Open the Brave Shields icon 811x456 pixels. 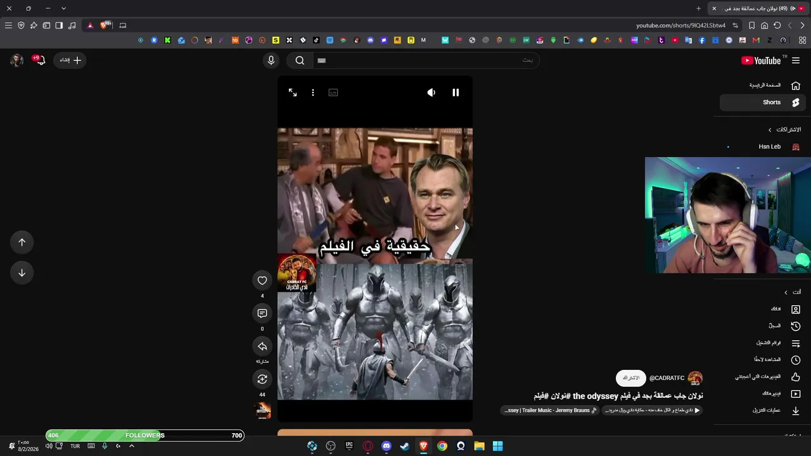[105, 25]
